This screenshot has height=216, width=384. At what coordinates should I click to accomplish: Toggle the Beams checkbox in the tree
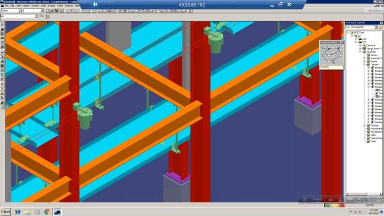coord(368,61)
